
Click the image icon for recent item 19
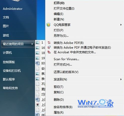(37, 58)
